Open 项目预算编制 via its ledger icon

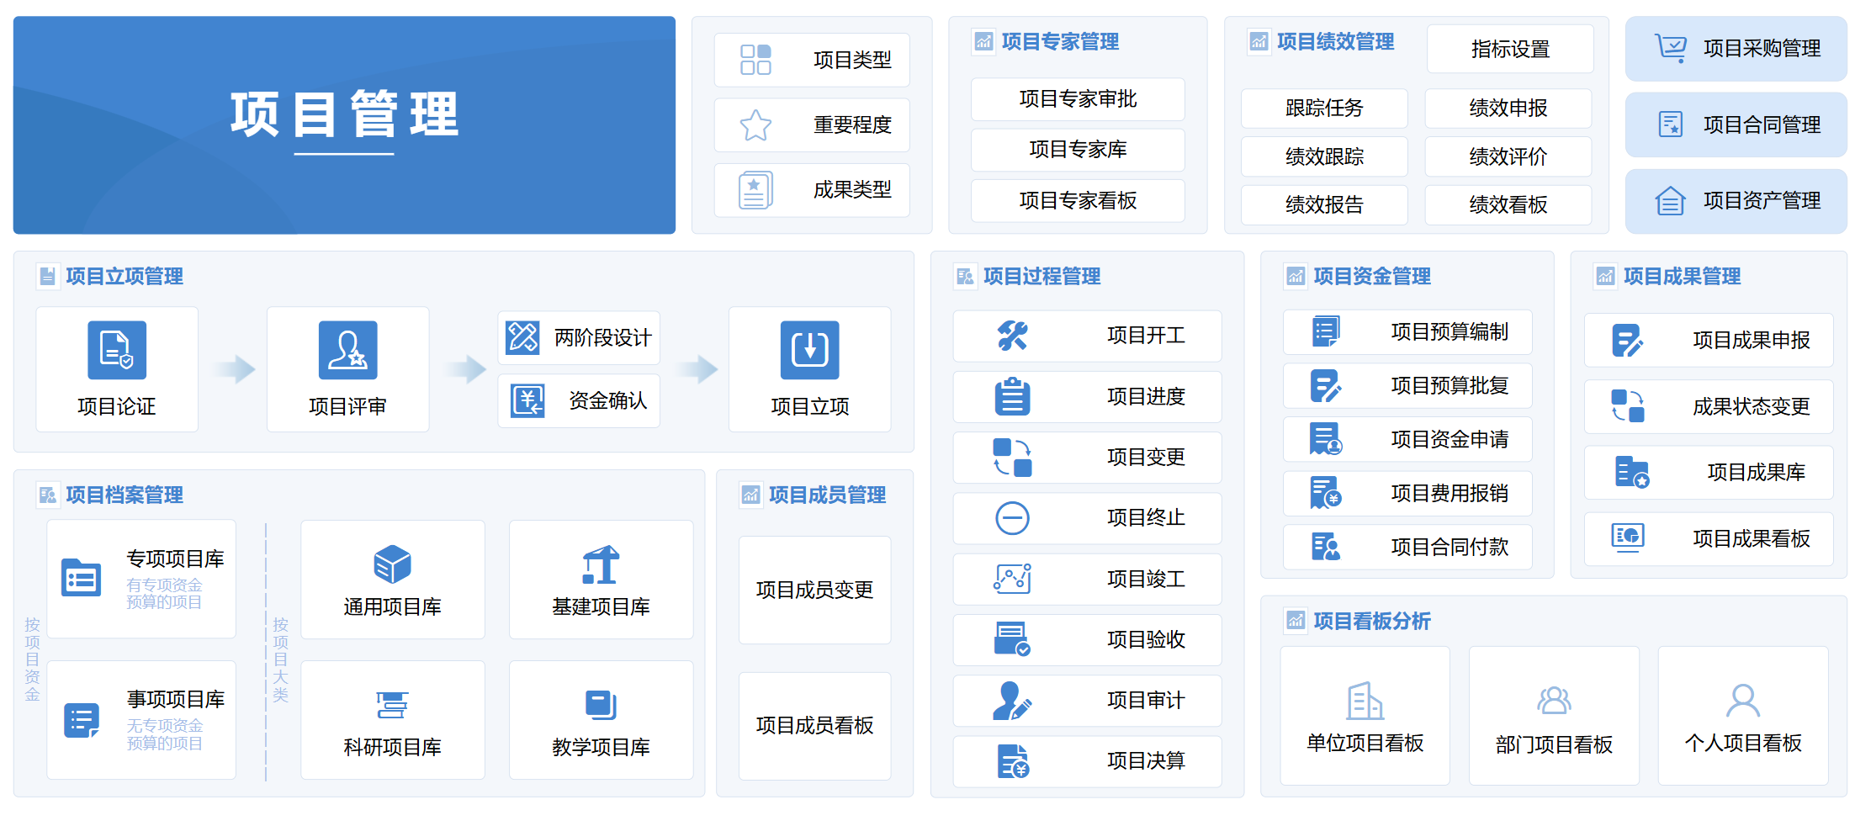[1327, 331]
